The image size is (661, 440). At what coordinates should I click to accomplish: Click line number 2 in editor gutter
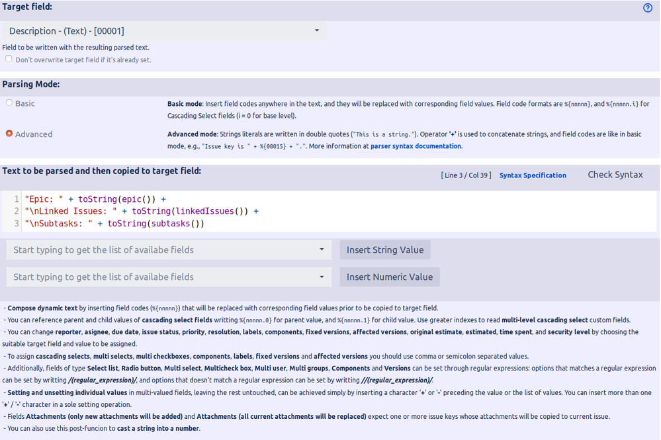pyautogui.click(x=17, y=211)
